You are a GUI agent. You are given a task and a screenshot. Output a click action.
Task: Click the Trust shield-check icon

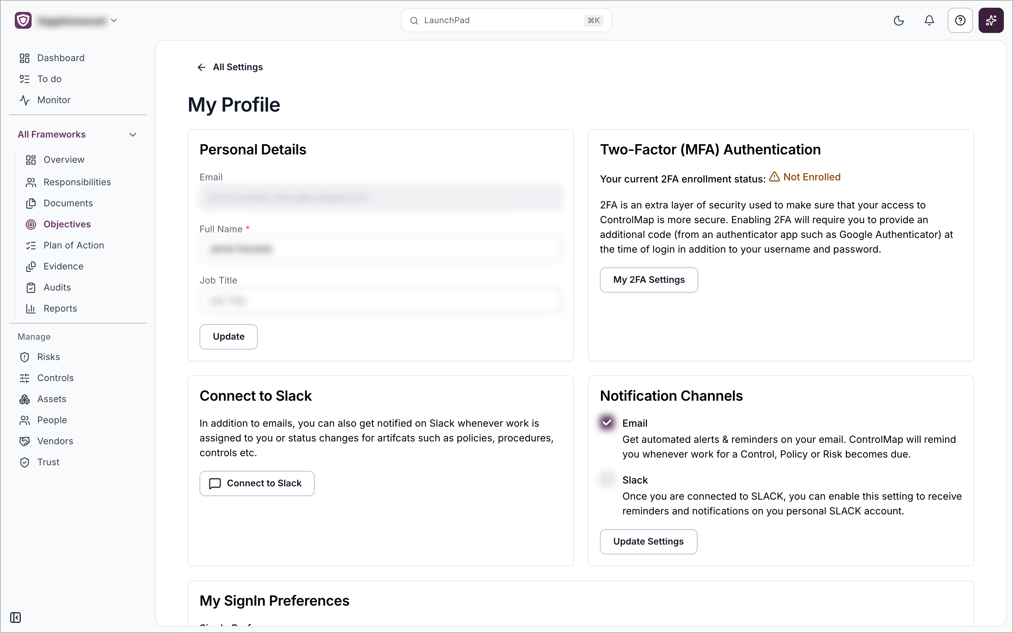(25, 462)
